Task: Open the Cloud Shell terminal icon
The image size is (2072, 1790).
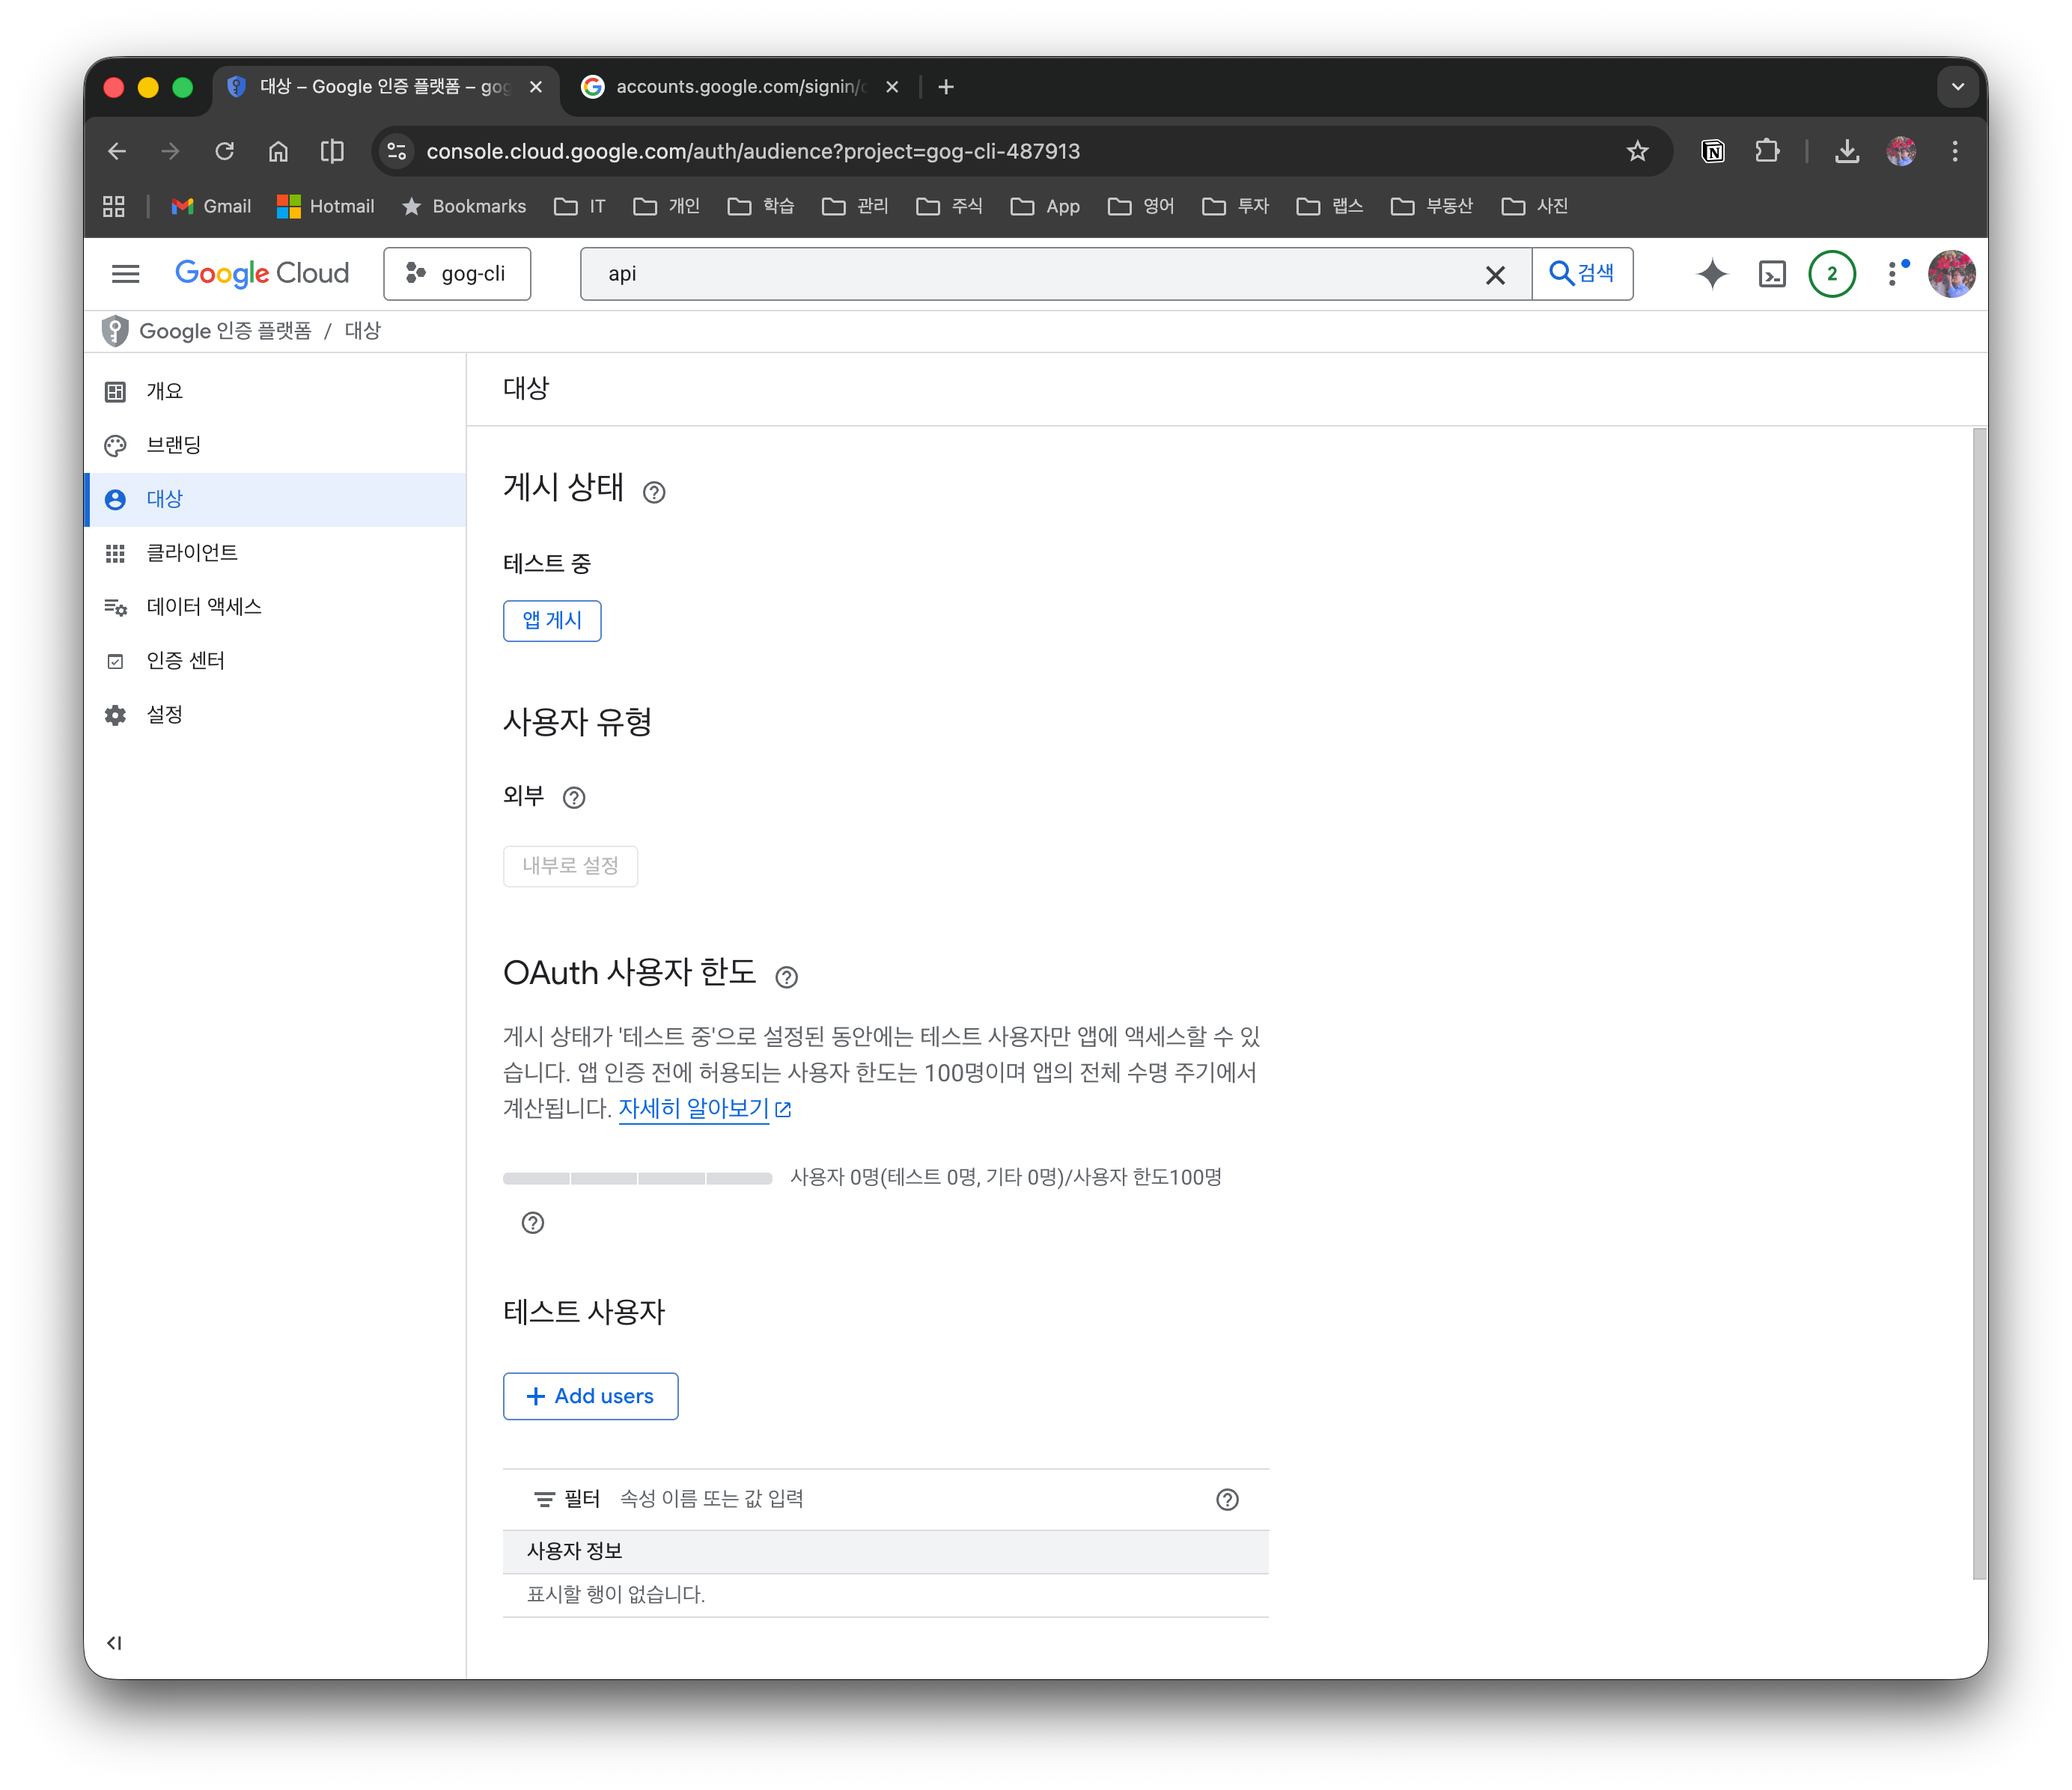Action: (1772, 274)
